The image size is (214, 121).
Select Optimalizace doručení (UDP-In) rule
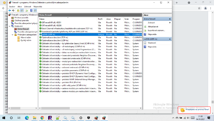pos(55,41)
